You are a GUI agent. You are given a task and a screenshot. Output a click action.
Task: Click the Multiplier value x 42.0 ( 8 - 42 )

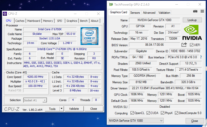click(x=35, y=81)
